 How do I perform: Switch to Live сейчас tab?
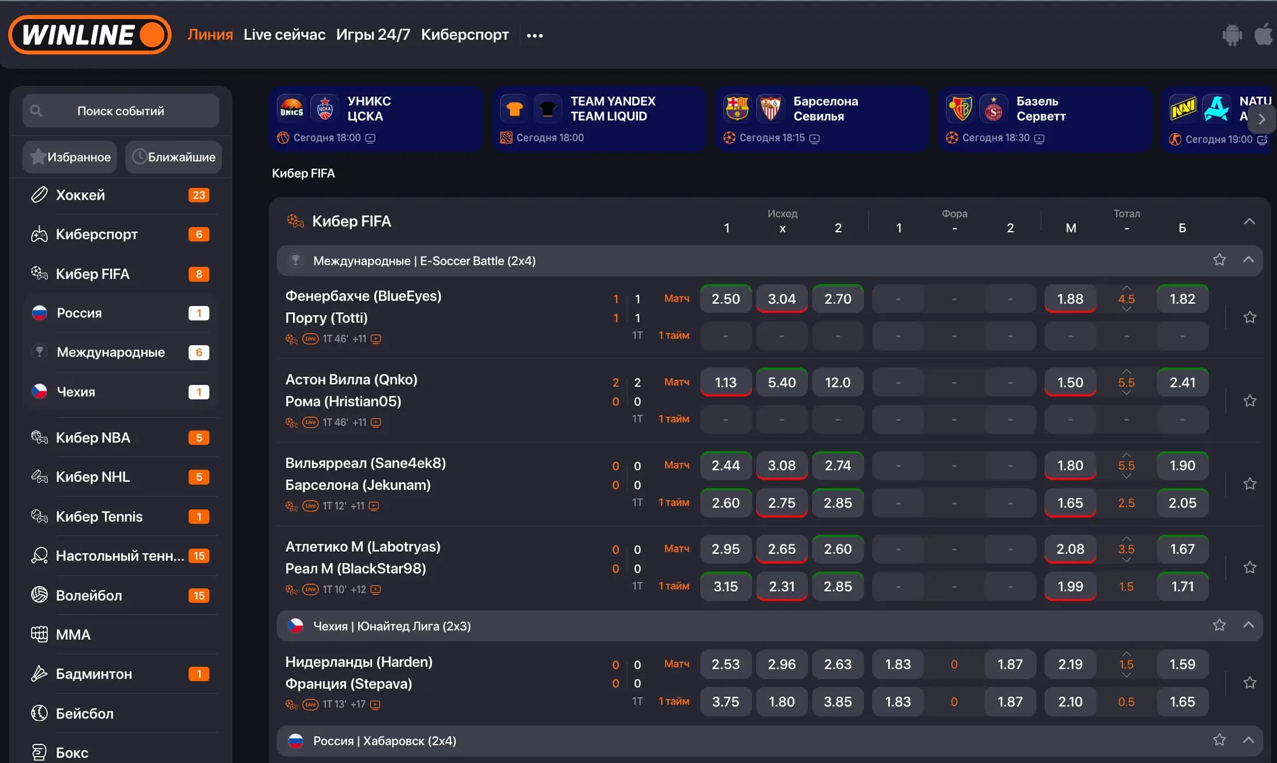coord(284,35)
